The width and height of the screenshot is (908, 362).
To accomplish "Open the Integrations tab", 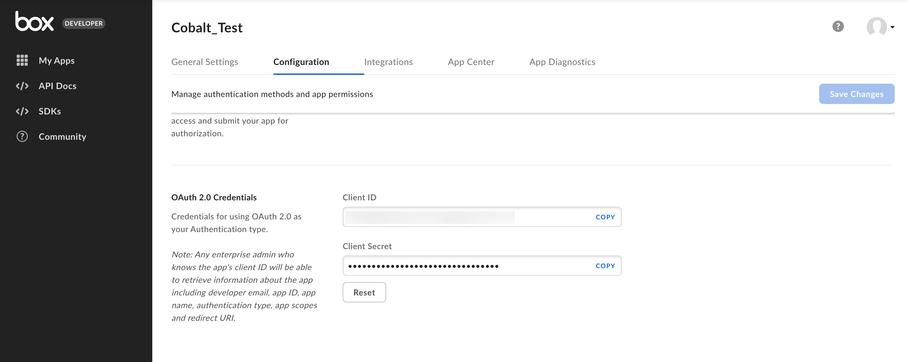I will click(388, 62).
